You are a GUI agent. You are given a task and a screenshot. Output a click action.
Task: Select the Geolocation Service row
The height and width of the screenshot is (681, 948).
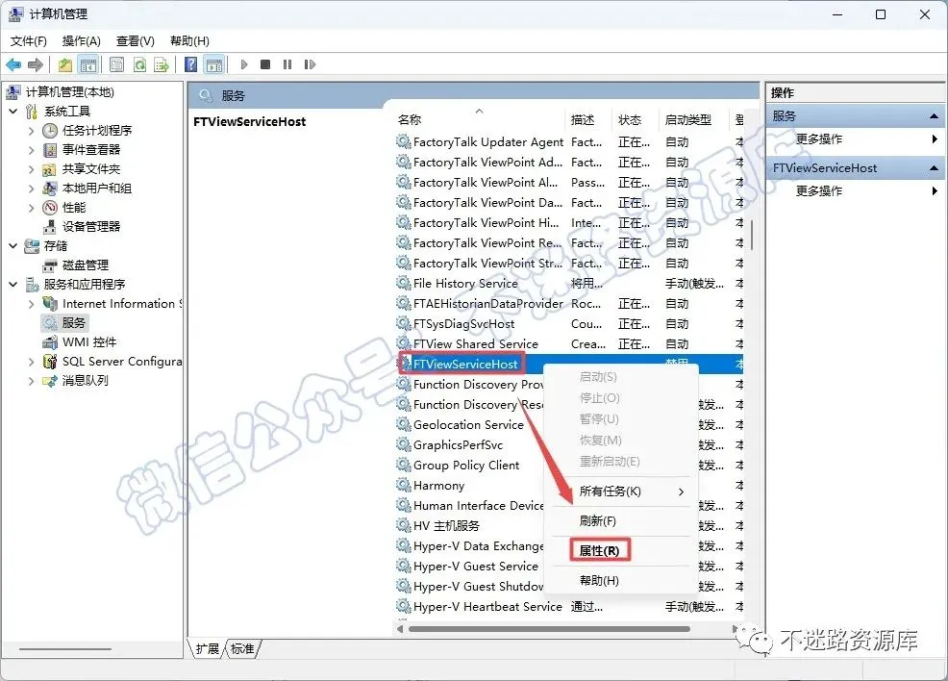pyautogui.click(x=469, y=424)
